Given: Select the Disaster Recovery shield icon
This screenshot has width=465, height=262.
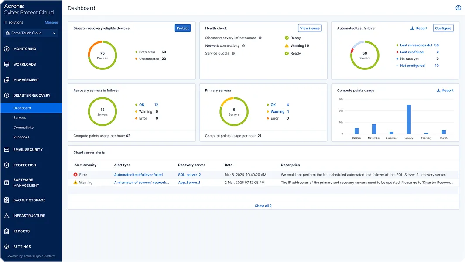Looking at the screenshot, I should point(6,95).
